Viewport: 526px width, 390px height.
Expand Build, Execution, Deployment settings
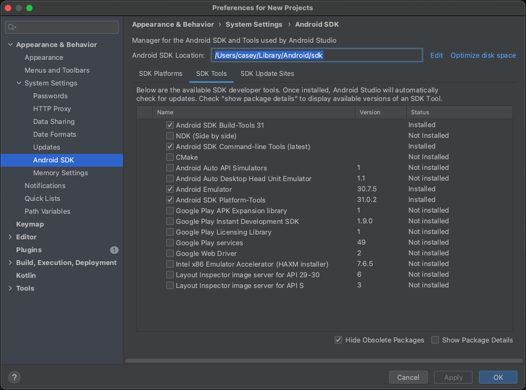10,262
